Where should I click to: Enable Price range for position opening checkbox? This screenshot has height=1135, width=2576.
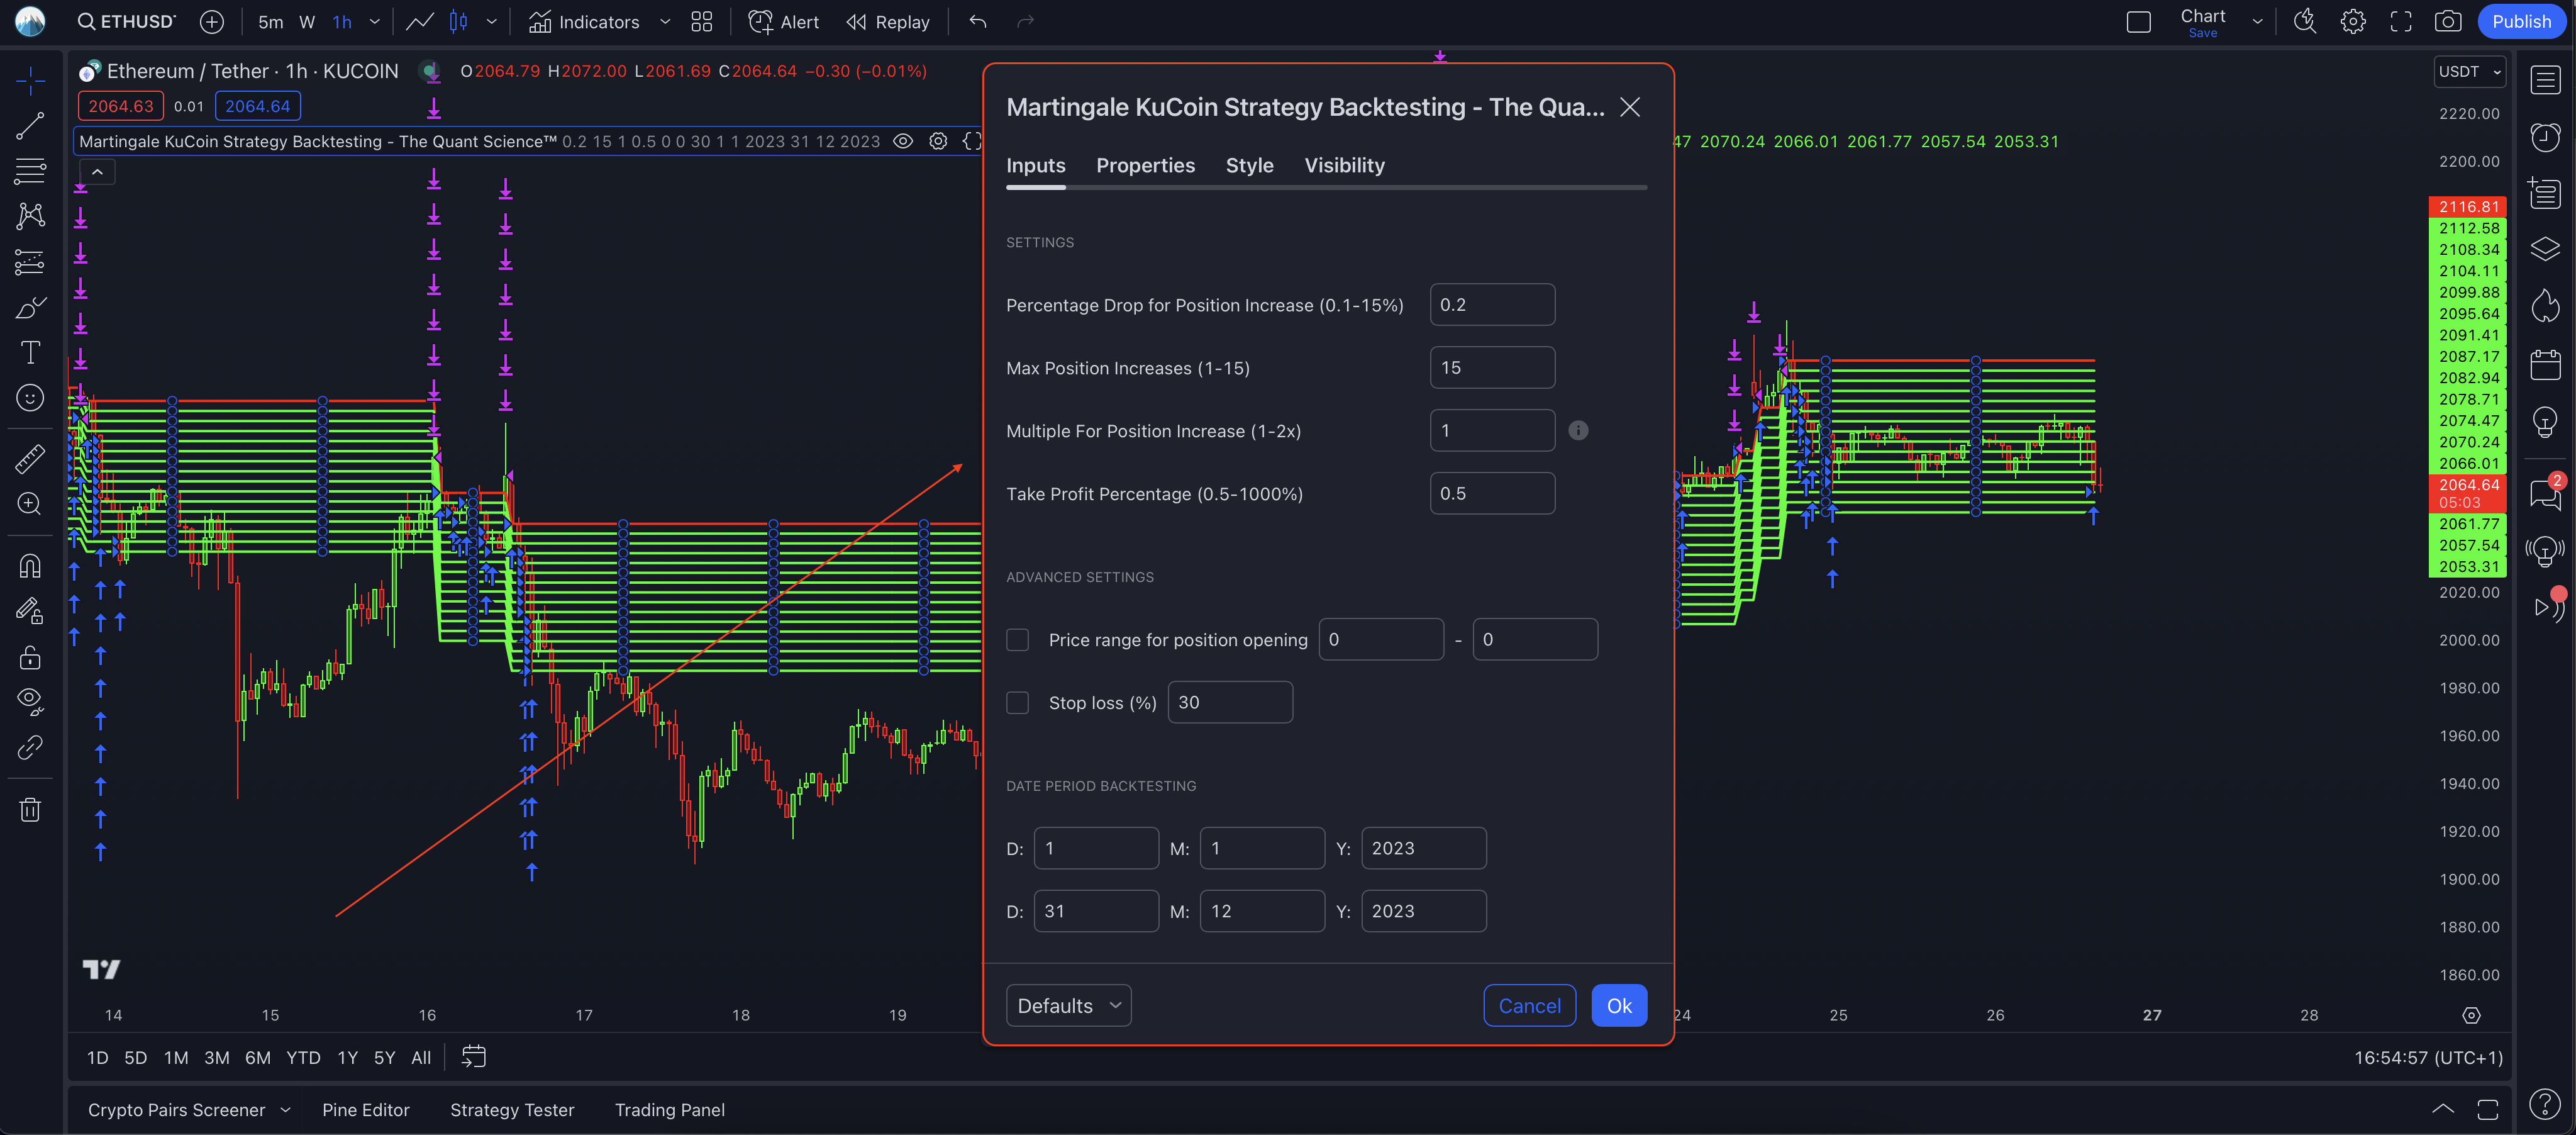point(1017,640)
